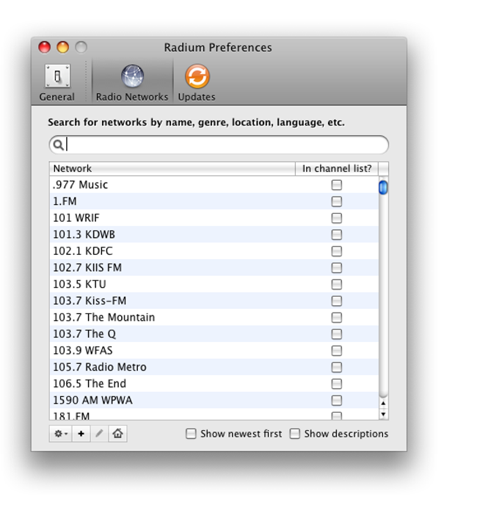Click the scrollbar down arrow
This screenshot has width=499, height=513.
coord(383,414)
